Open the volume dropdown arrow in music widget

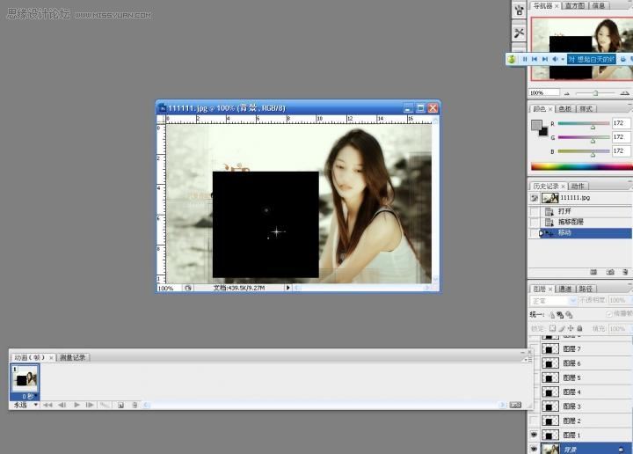[563, 59]
